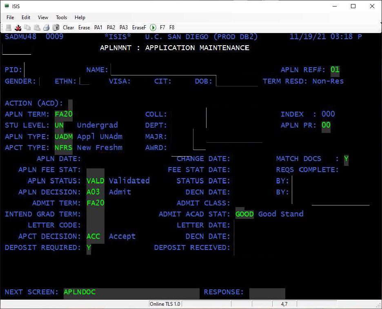Screen dimensions: 382x309
Task: Click the ISIS application icon in title bar
Action: point(7,6)
